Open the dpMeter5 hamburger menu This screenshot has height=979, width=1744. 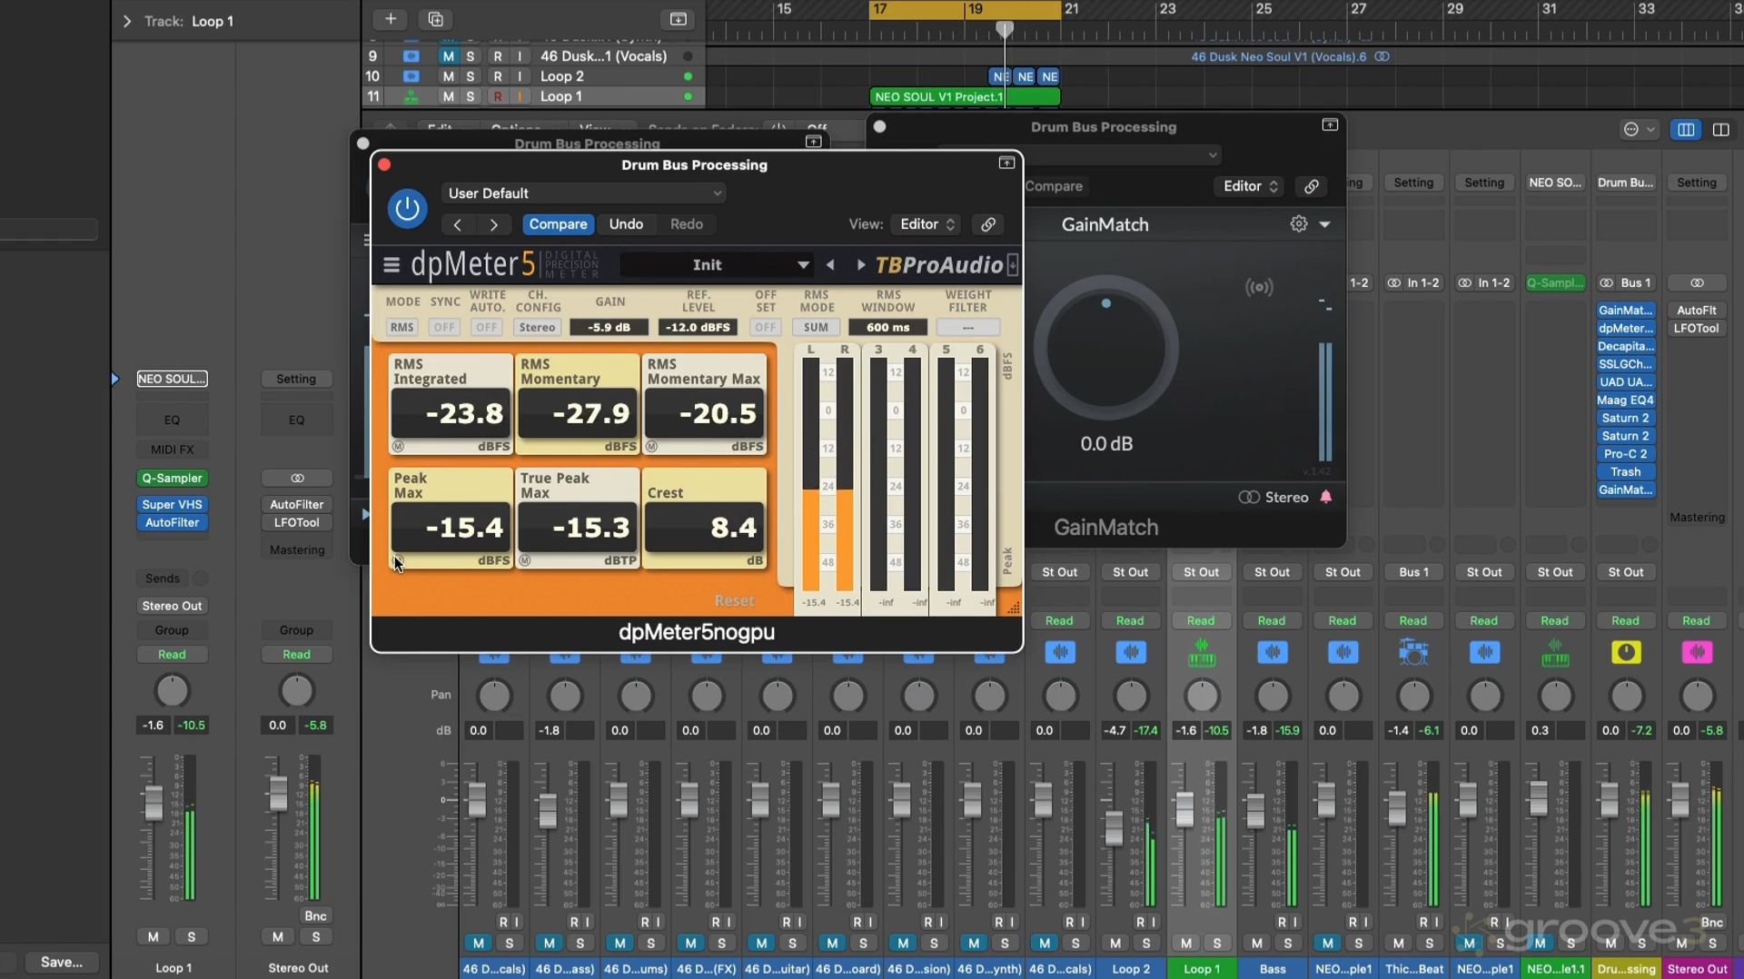[391, 265]
